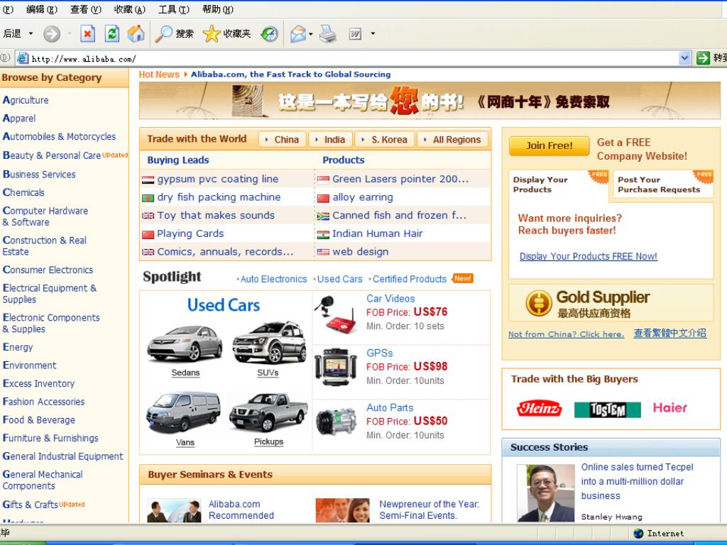
Task: Select the Vans car image
Action: pos(184,412)
